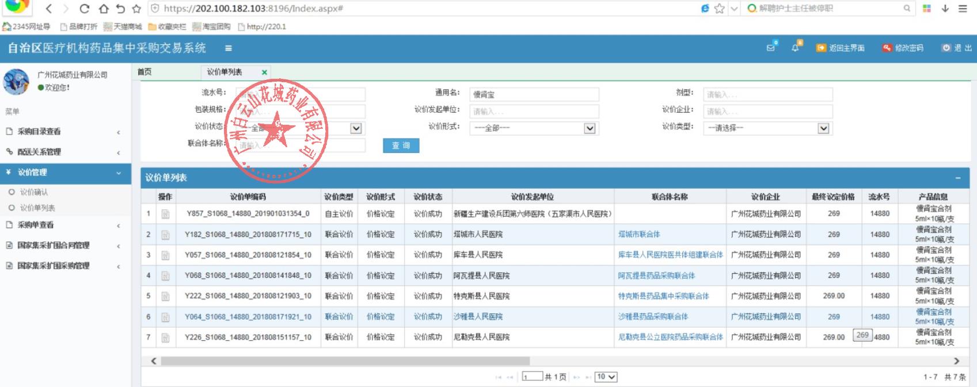Image resolution: width=977 pixels, height=387 pixels.
Task: Open the document icon for row Y064_S1068_14880_201808171921_10
Action: (165, 317)
